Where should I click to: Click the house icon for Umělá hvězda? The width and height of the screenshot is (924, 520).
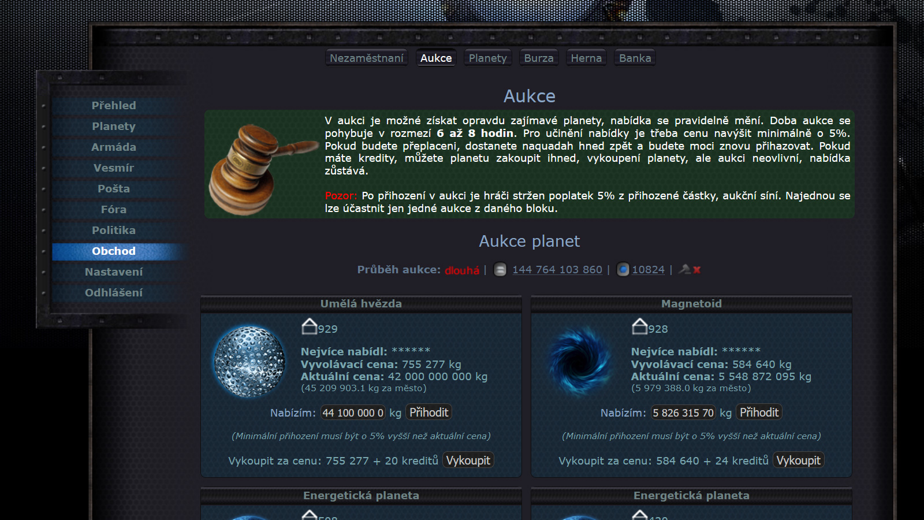[310, 327]
